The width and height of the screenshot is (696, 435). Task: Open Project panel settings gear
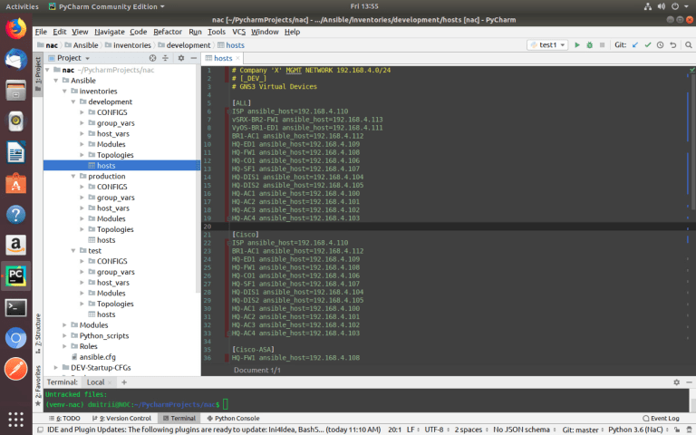(x=181, y=58)
